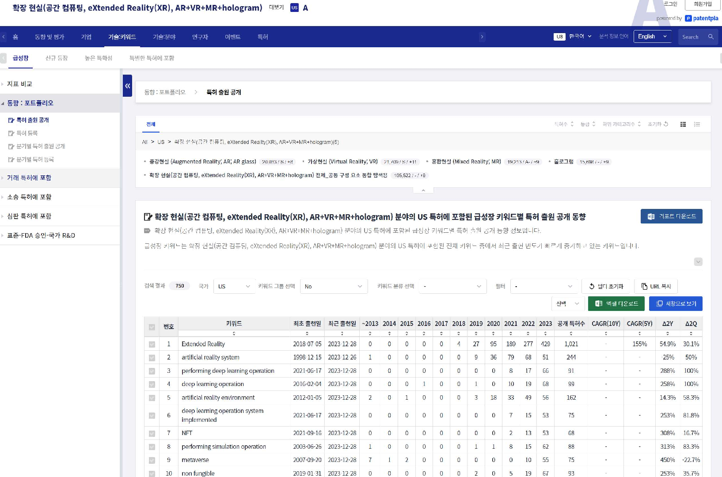722x477 pixels.
Task: Toggle checkbox for metaverse row
Action: [152, 461]
